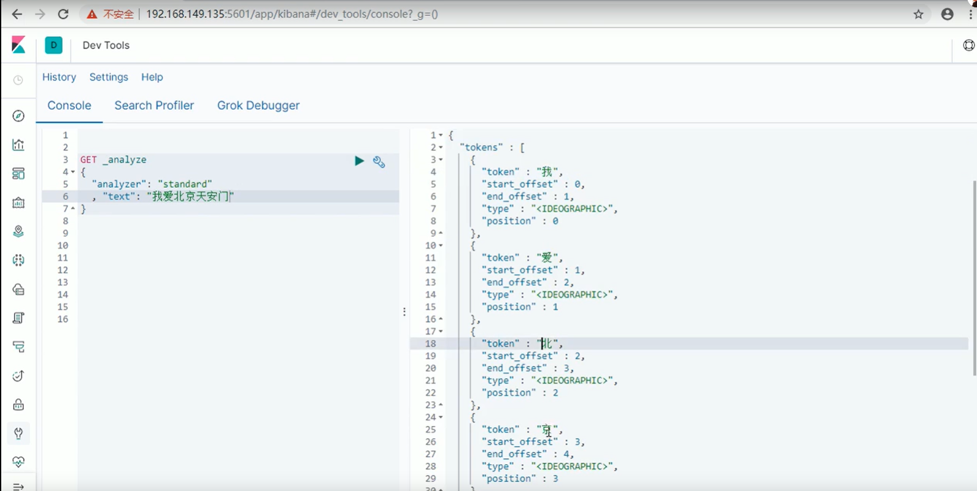Click the browser address bar URL
This screenshot has width=977, height=491.
(292, 14)
